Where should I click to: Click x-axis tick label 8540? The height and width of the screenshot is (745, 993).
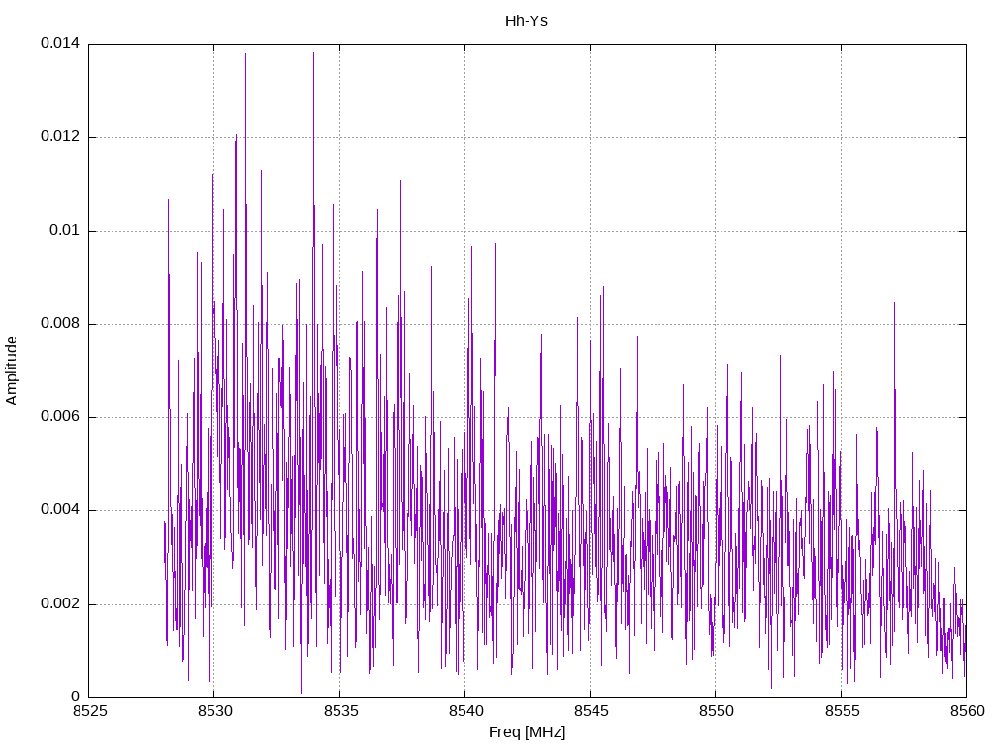click(x=466, y=711)
